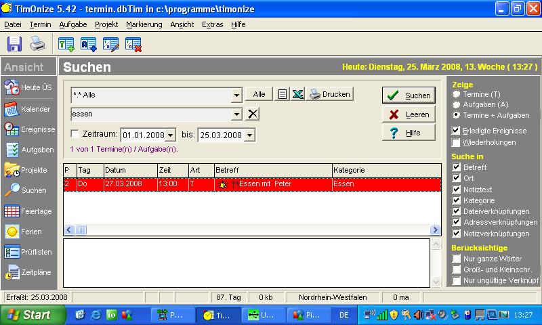This screenshot has height=325, width=542.
Task: Open the 'bis' end date dropdown
Action: coord(249,135)
